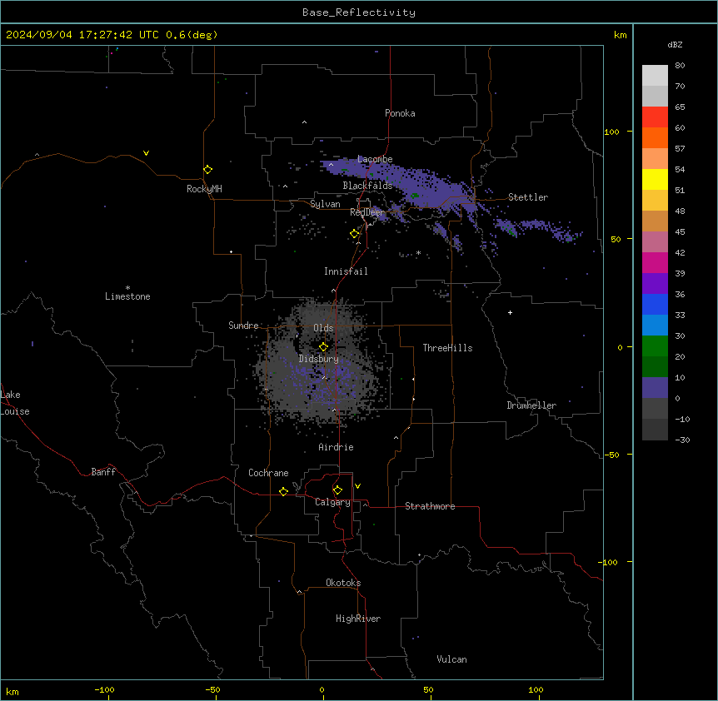
Task: Click the Didsbury town label
Action: click(319, 359)
